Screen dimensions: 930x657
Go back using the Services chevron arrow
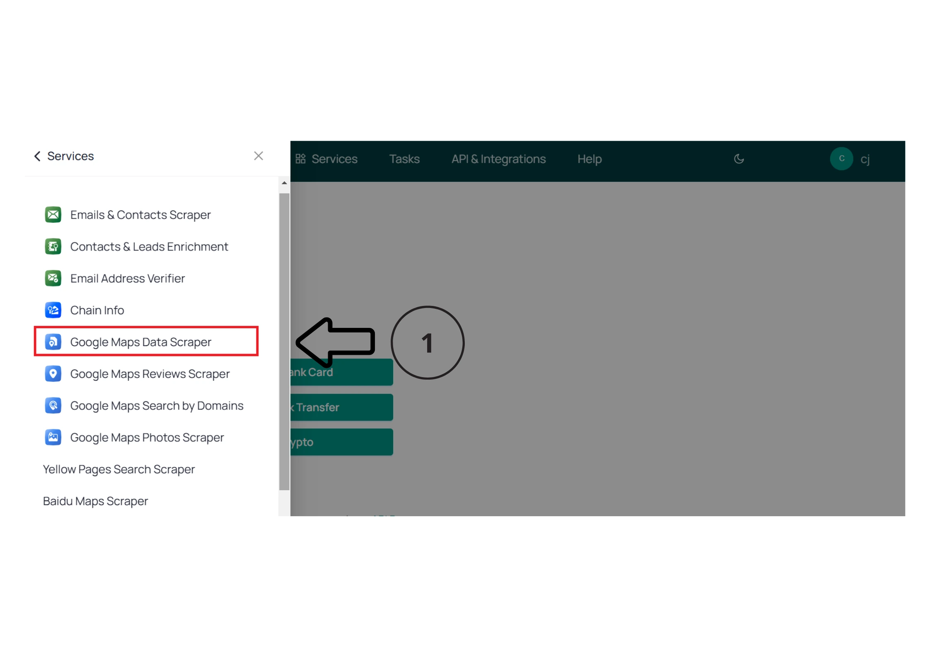tap(37, 156)
